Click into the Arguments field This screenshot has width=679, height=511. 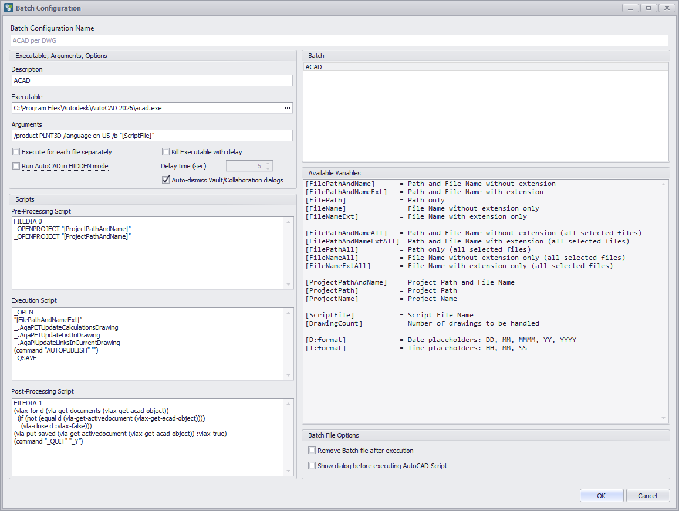pyautogui.click(x=152, y=136)
